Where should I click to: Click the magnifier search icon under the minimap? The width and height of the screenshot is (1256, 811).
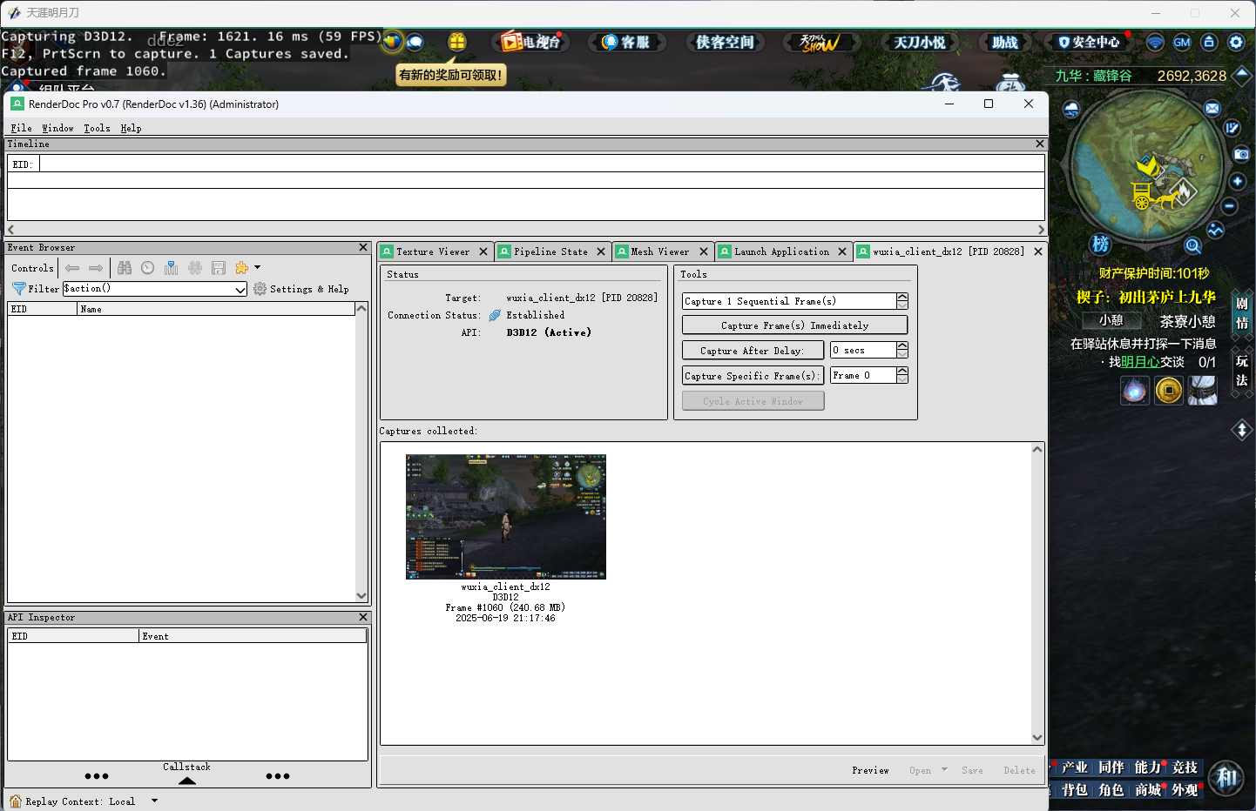point(1193,245)
